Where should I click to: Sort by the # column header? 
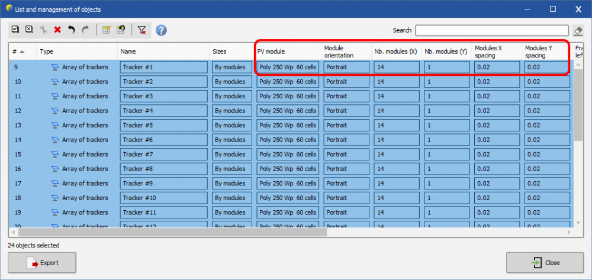(22, 52)
